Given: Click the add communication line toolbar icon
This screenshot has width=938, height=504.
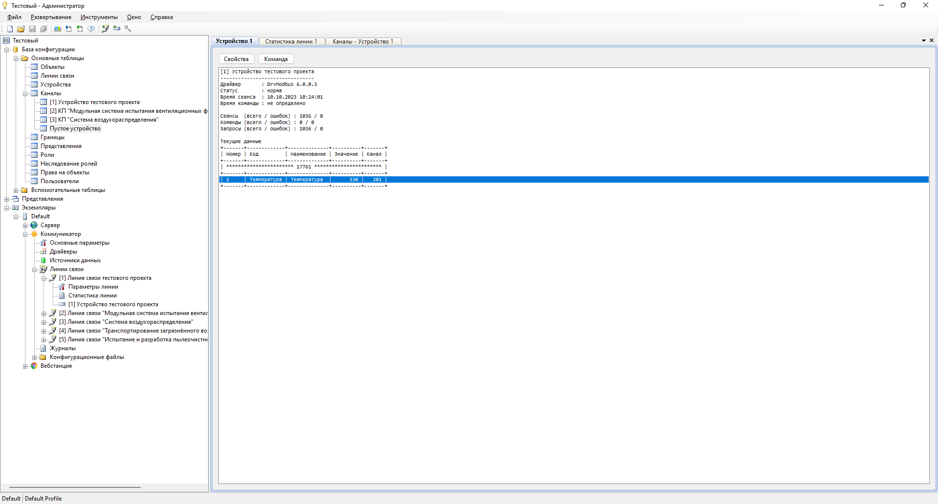Looking at the screenshot, I should coord(105,29).
